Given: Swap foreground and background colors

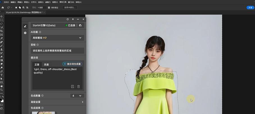Looking at the screenshot, I should coord(3,97).
